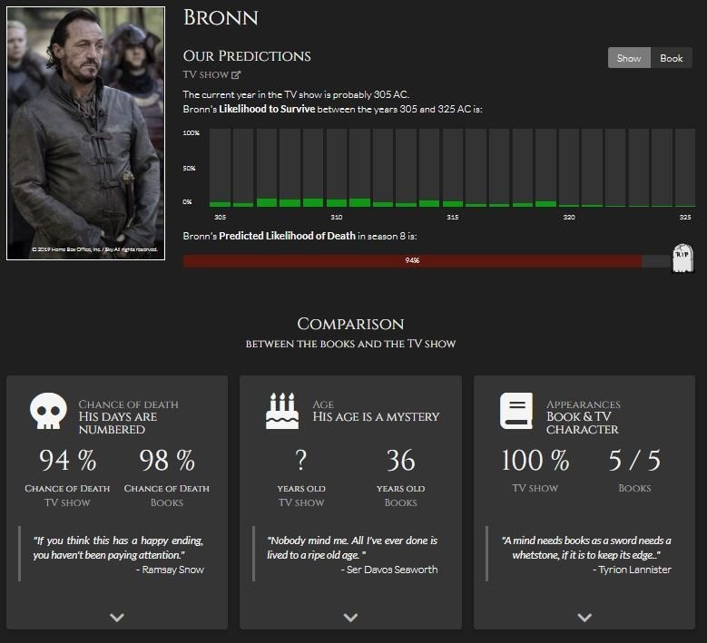Click the skull Chance of Death icon

click(x=48, y=411)
